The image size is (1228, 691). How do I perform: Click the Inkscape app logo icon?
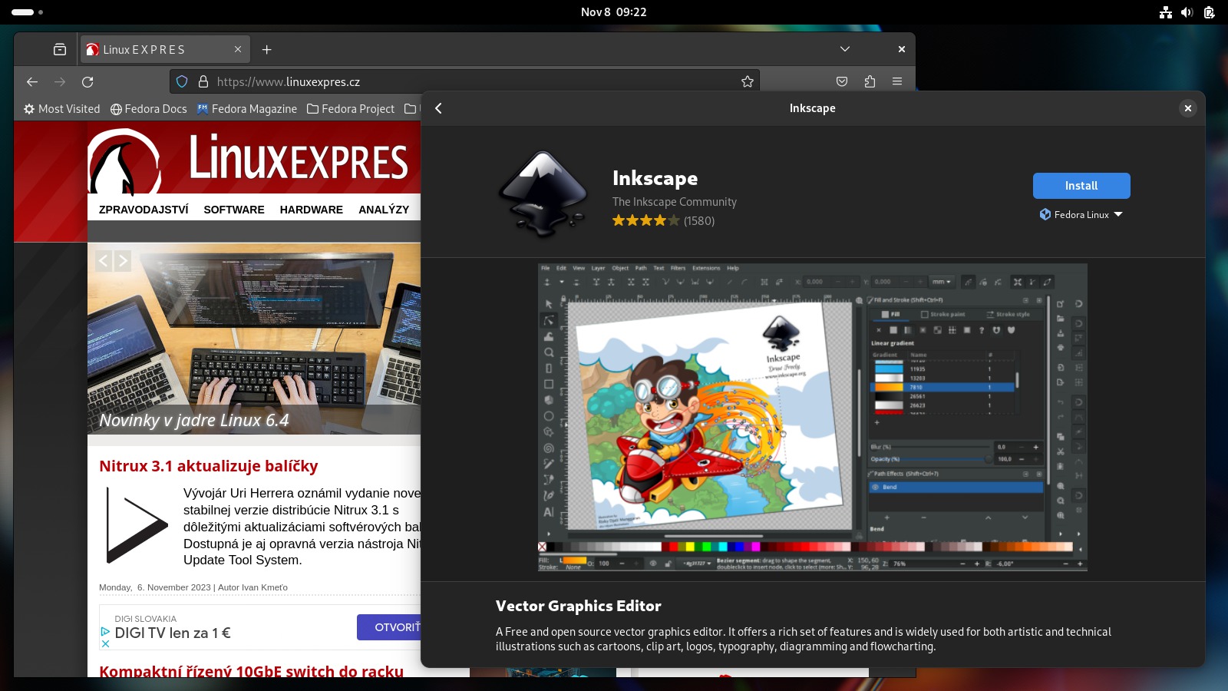coord(543,193)
